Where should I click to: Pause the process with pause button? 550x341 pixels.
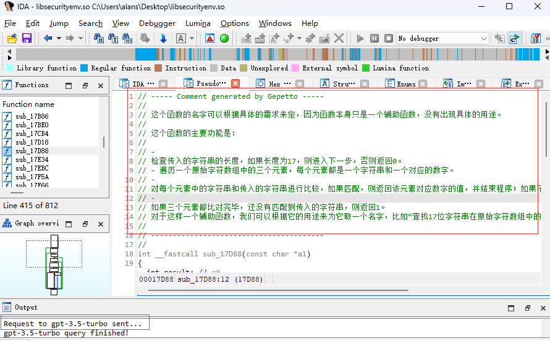click(x=374, y=38)
